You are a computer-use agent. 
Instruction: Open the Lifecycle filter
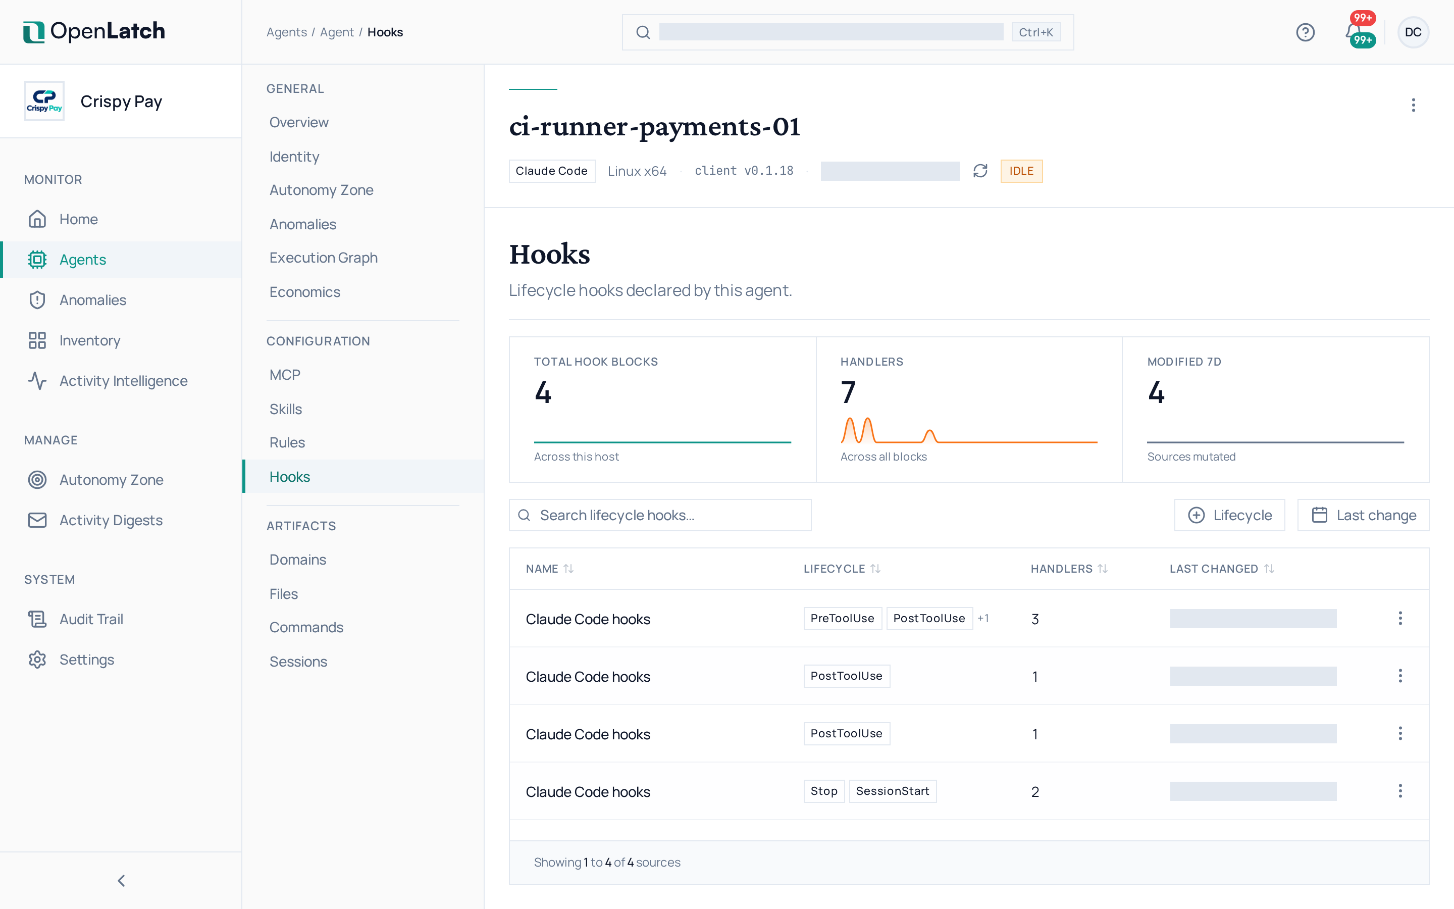[x=1229, y=515]
